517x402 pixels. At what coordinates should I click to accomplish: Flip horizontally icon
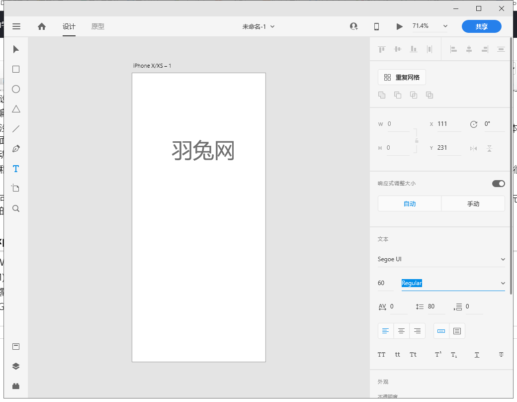pyautogui.click(x=473, y=149)
